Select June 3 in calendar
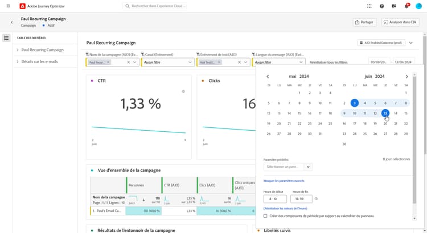The height and width of the screenshot is (233, 427). (355, 103)
